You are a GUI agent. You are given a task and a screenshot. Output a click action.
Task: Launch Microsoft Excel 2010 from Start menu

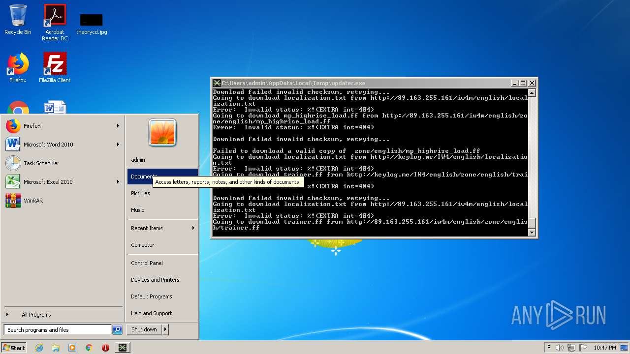tap(63, 182)
